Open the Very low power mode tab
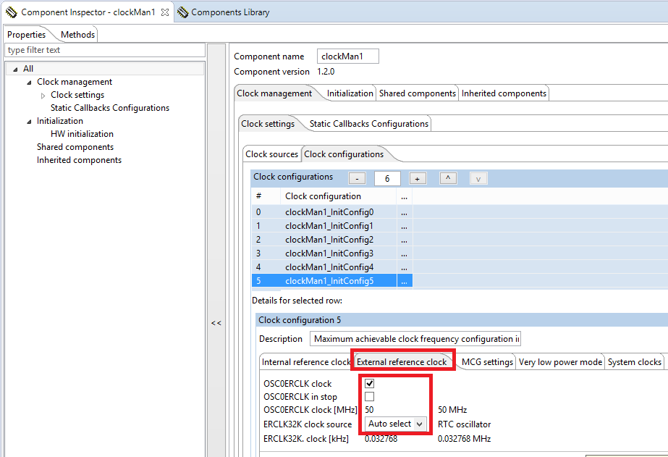The width and height of the screenshot is (668, 457). (x=560, y=362)
